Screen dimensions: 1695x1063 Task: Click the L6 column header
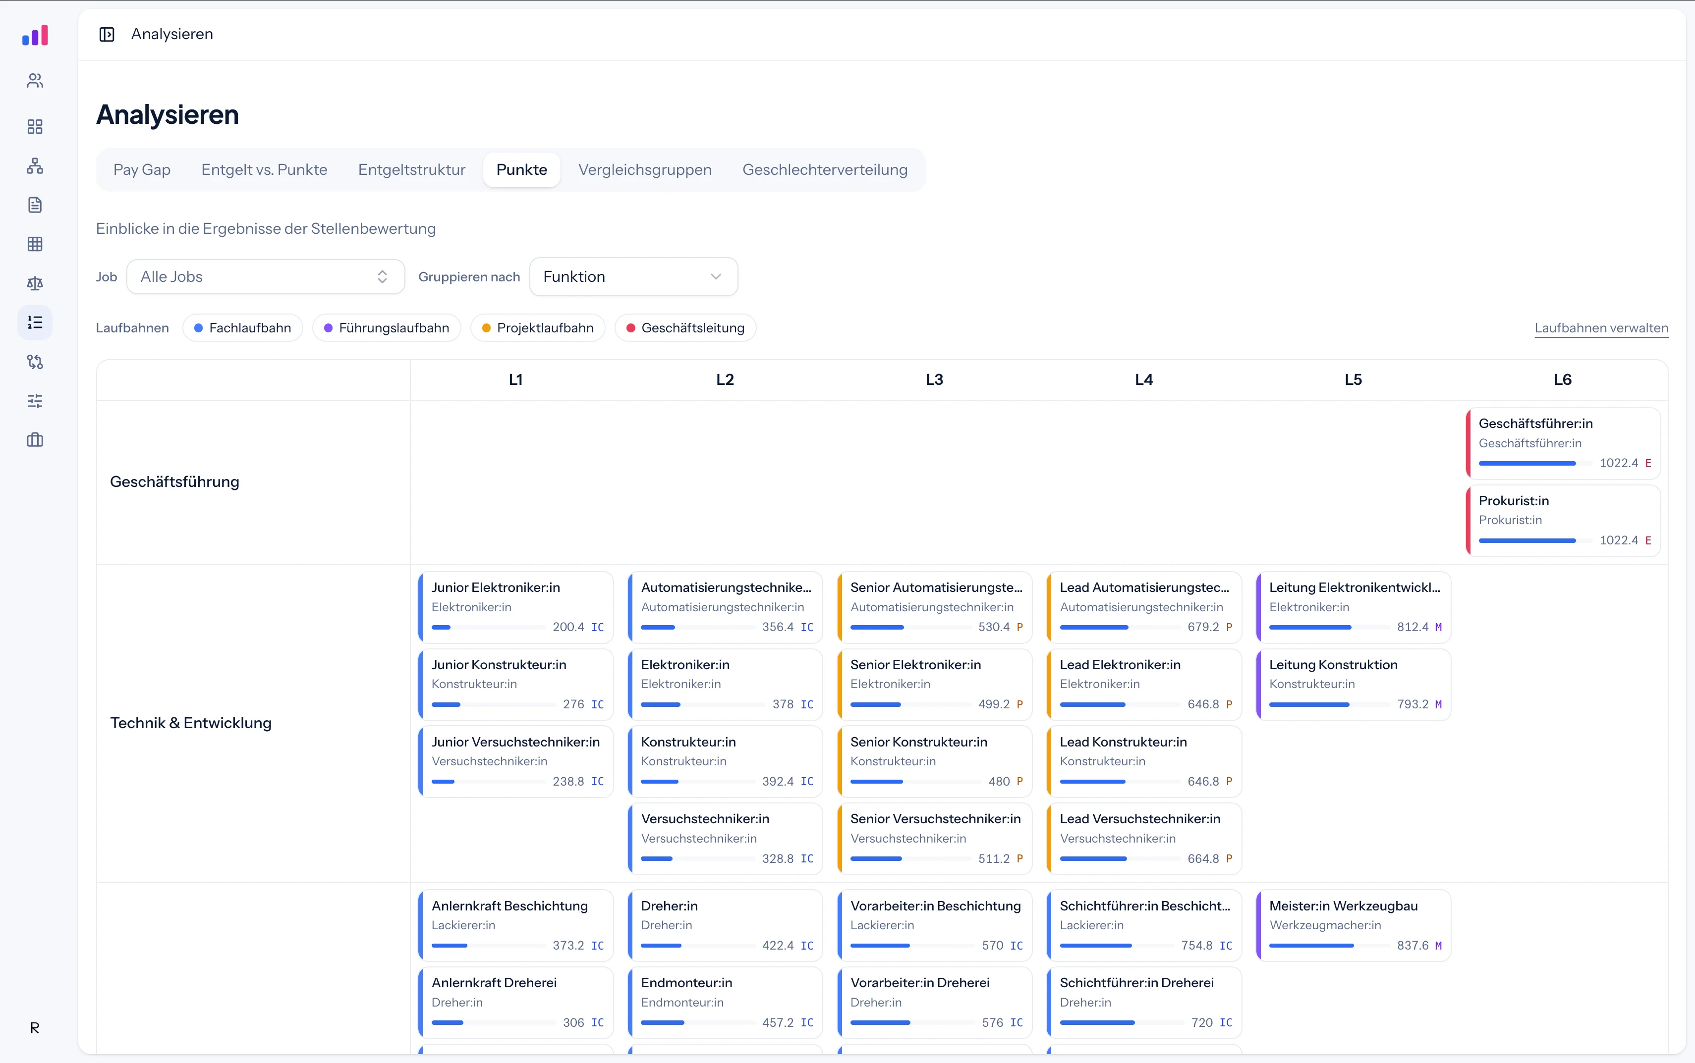[1563, 380]
